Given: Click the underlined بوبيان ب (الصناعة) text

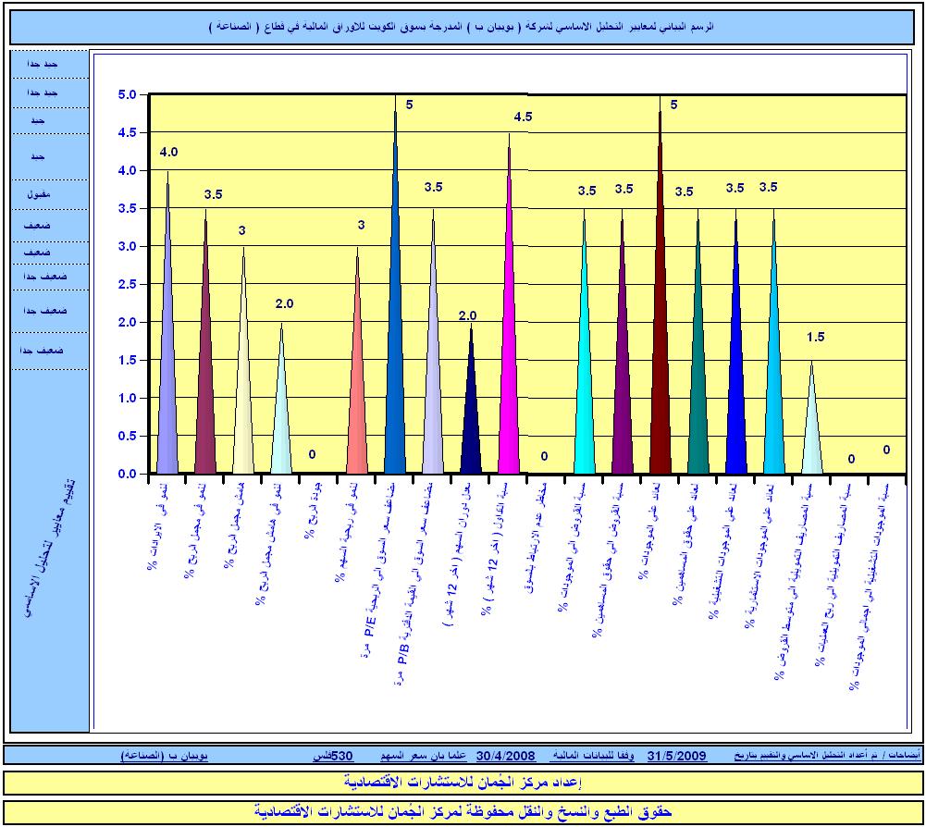Looking at the screenshot, I should pos(164,756).
